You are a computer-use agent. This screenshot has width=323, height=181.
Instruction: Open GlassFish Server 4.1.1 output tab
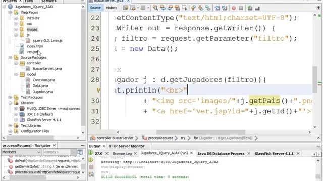(274, 153)
